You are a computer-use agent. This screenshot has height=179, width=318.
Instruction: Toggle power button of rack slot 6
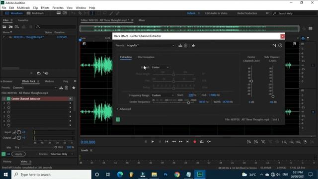8,121
